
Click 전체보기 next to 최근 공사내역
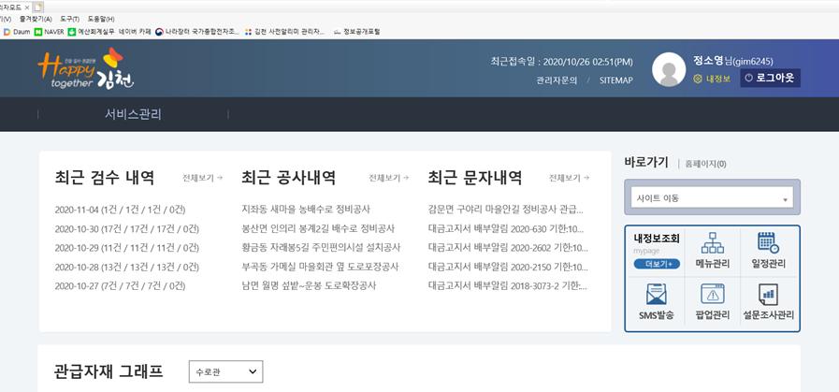388,178
